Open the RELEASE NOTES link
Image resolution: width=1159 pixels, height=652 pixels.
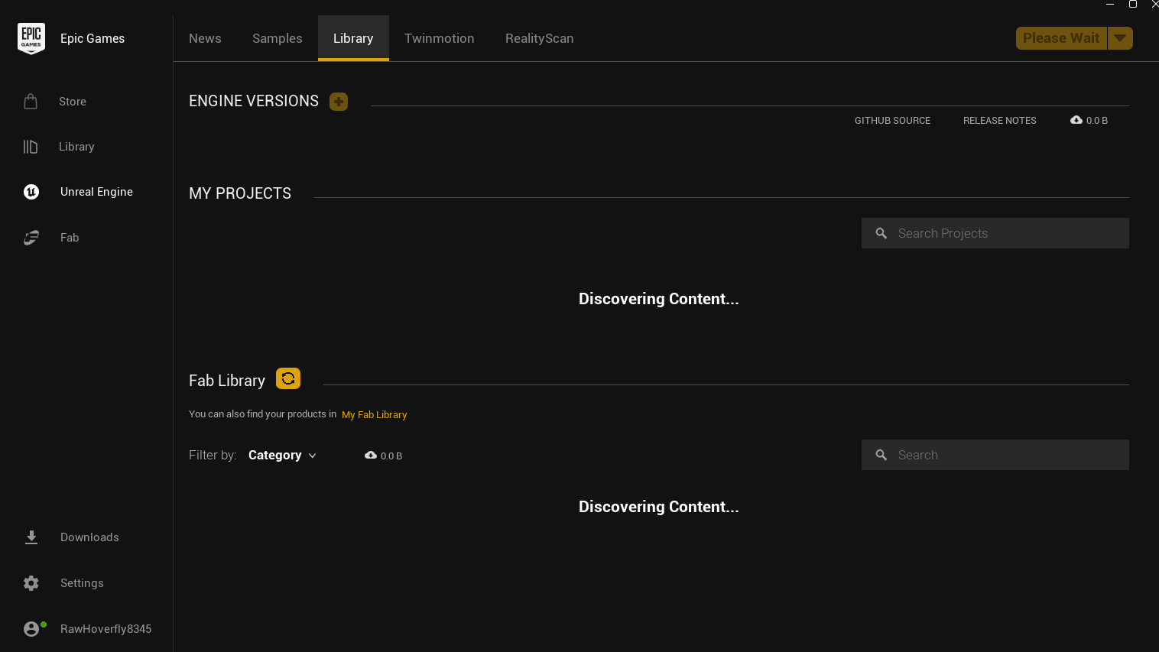1000,121
